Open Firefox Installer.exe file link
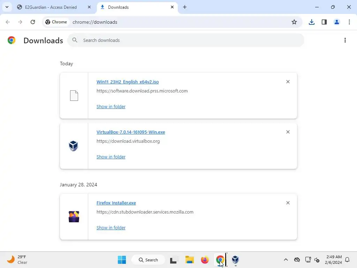The height and width of the screenshot is (268, 357). [x=116, y=203]
